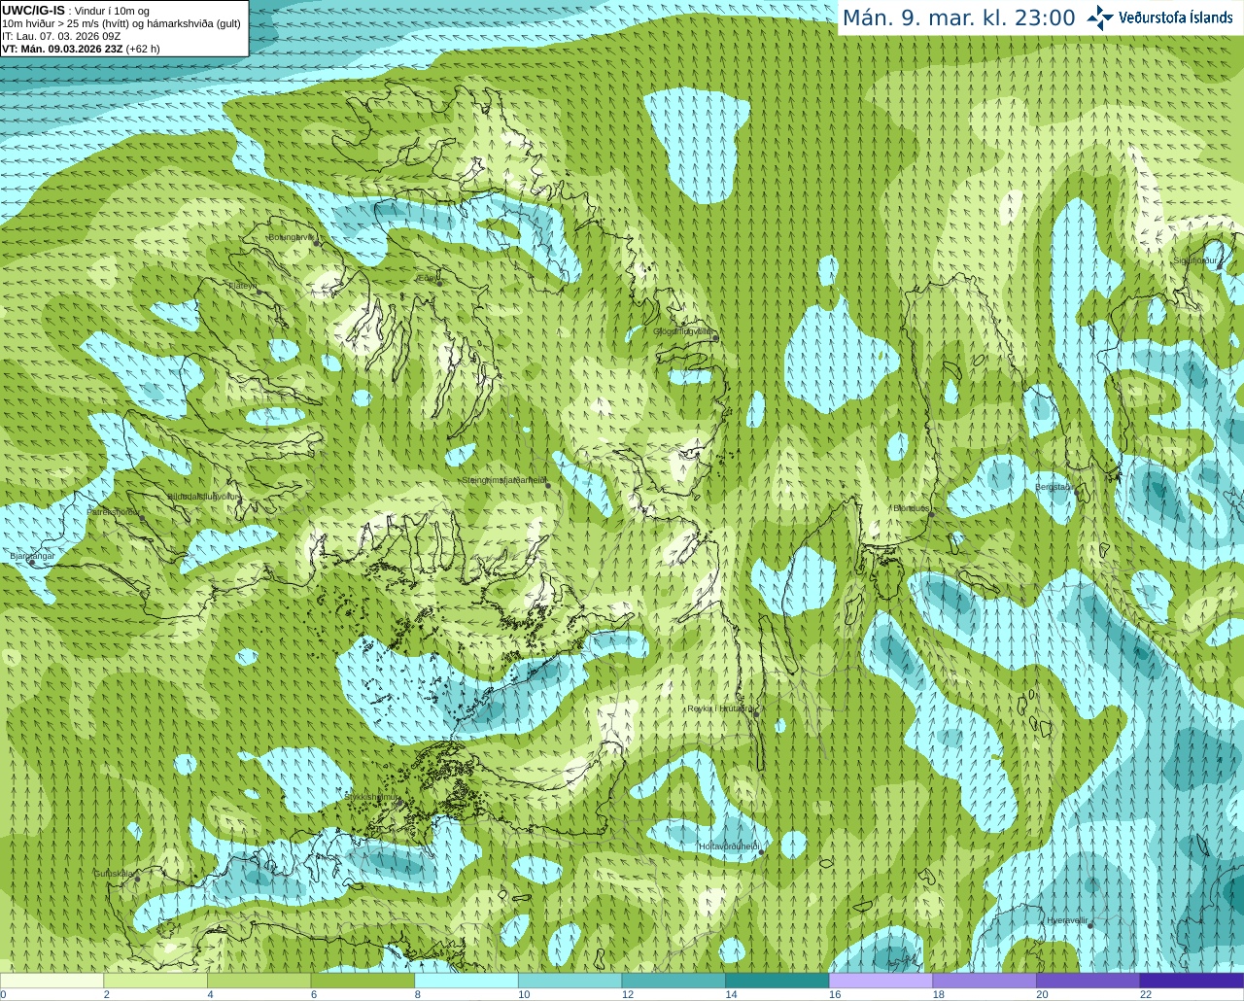Click the 12–14 m/s teal legend swatch
Screen dimensions: 1244x1001
(674, 981)
